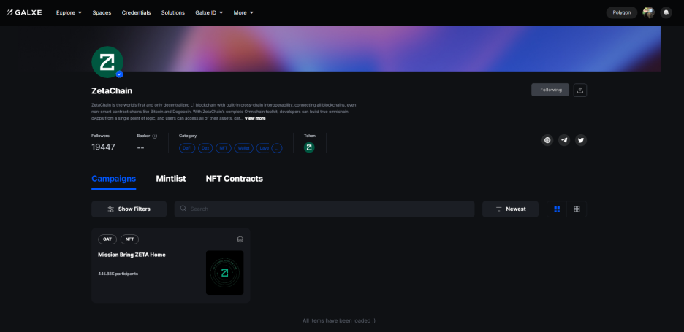The image size is (684, 332).
Task: Click the ZetaChain profile logo
Action: pos(107,62)
